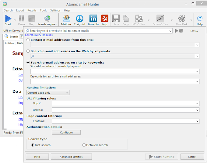Image resolution: width=207 pixels, height=163 pixels.
Task: Click Start hunting button
Action: click(x=162, y=157)
